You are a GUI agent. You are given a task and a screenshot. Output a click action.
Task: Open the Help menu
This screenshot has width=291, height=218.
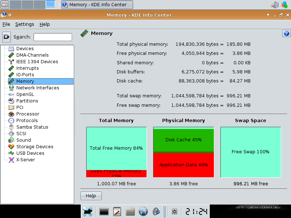point(44,24)
